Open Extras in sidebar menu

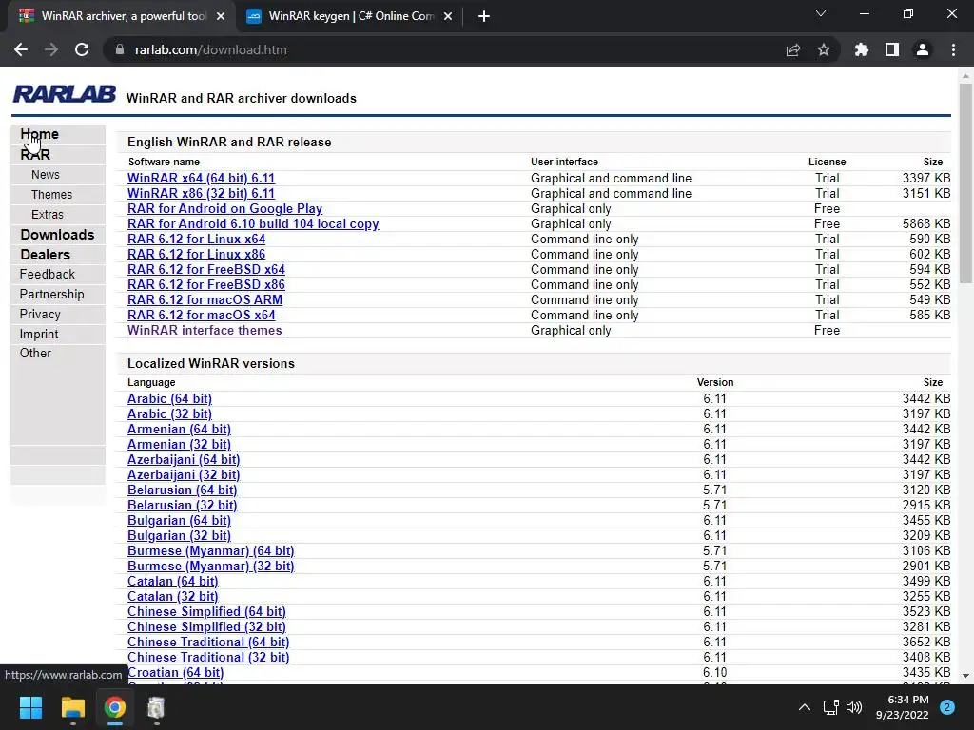coord(48,214)
